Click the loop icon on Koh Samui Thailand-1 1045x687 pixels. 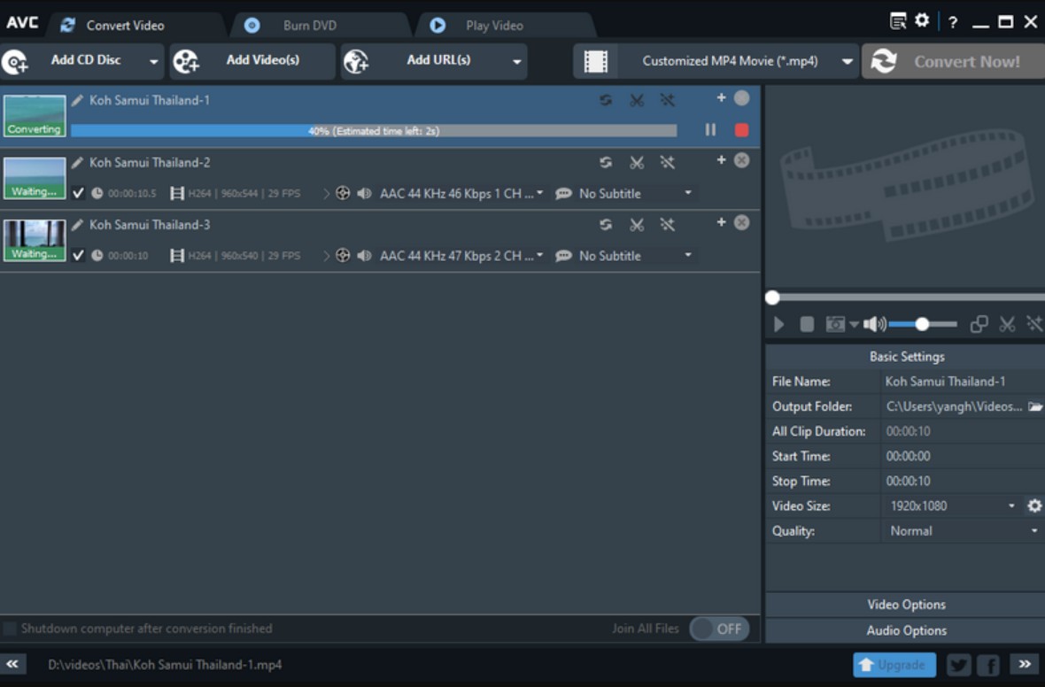(605, 100)
